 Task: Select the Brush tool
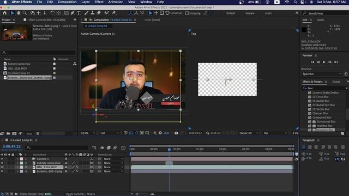pos(86,13)
